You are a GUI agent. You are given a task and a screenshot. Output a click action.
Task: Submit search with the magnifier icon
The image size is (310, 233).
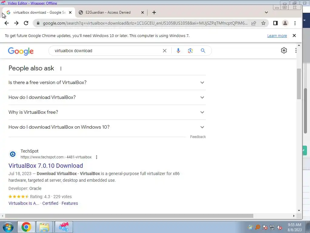[203, 51]
